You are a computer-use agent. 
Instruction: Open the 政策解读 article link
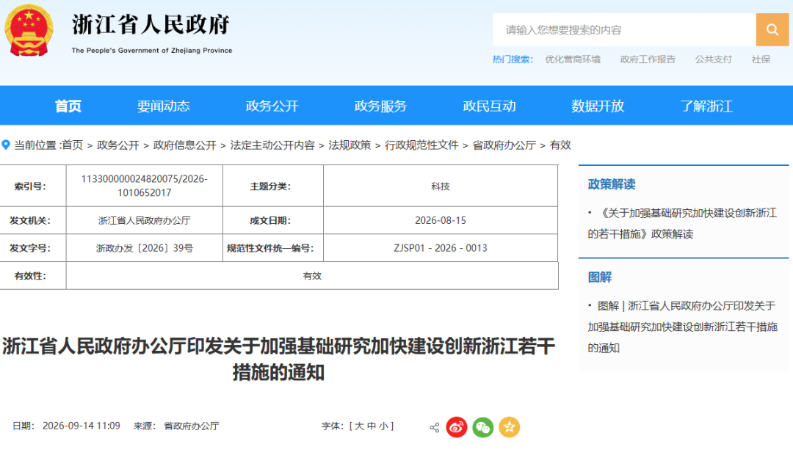coord(682,223)
